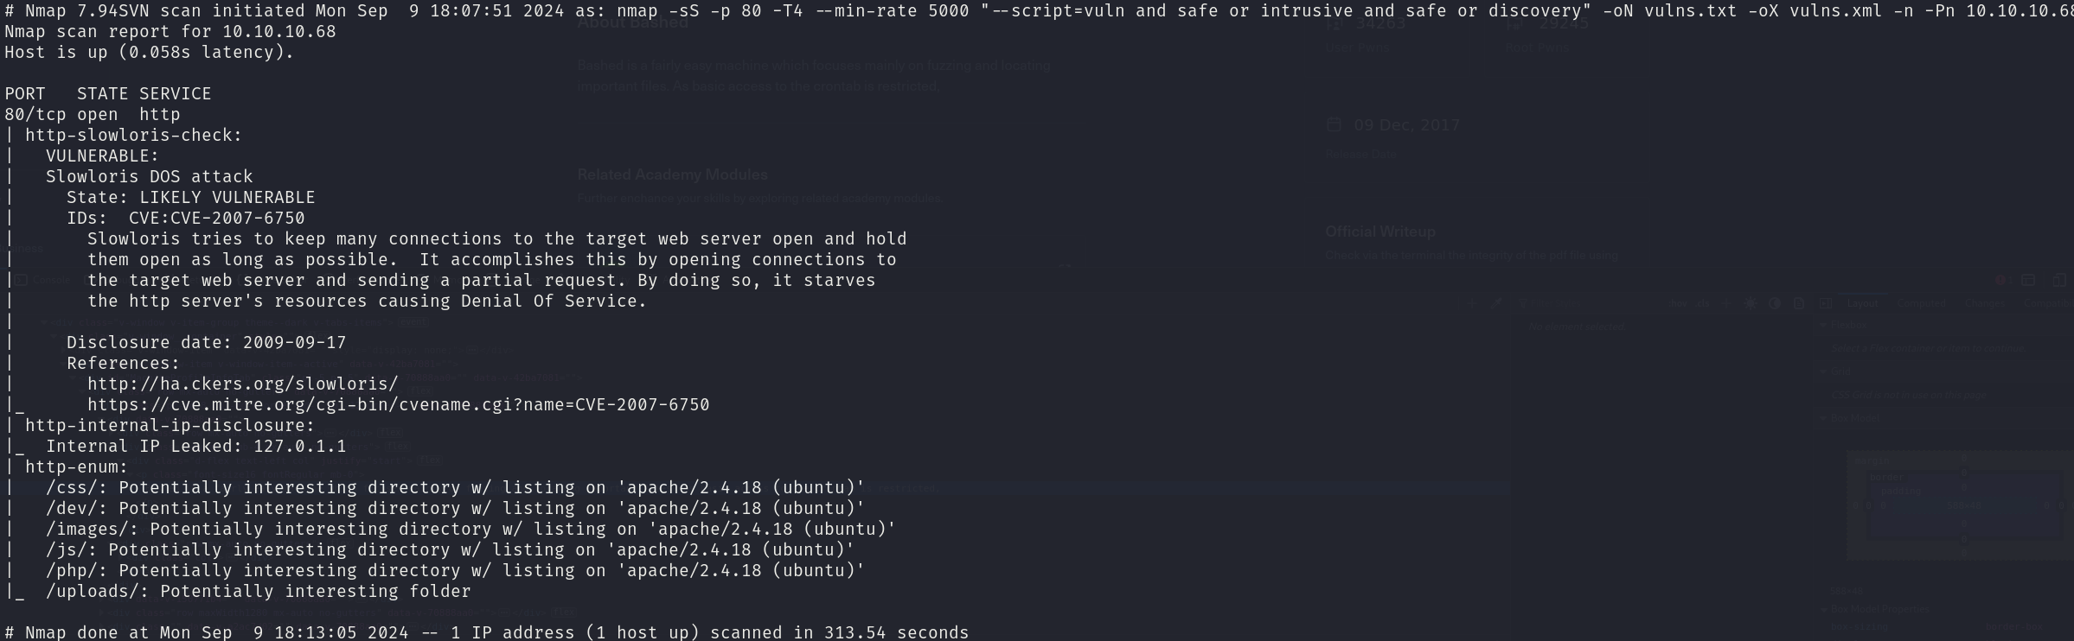Click the faint eyedropper icon beside Filter Styles
The height and width of the screenshot is (641, 2074).
[1496, 303]
